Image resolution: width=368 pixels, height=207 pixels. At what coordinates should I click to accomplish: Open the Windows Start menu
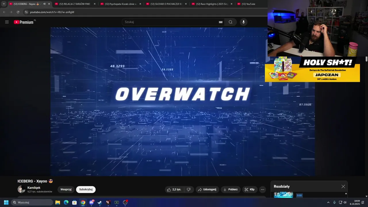(6, 202)
